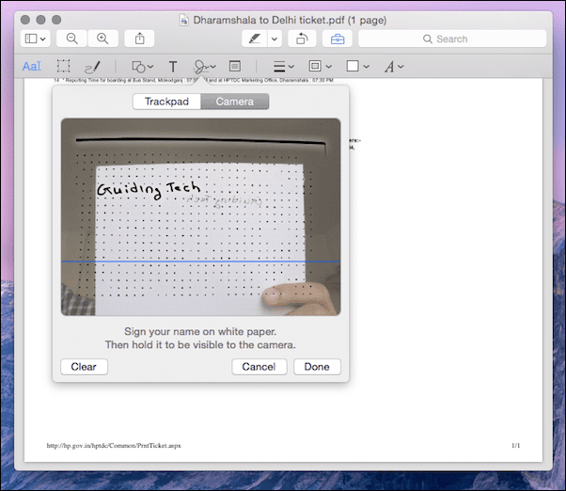Focus the Search field
The width and height of the screenshot is (566, 491).
pyautogui.click(x=452, y=39)
